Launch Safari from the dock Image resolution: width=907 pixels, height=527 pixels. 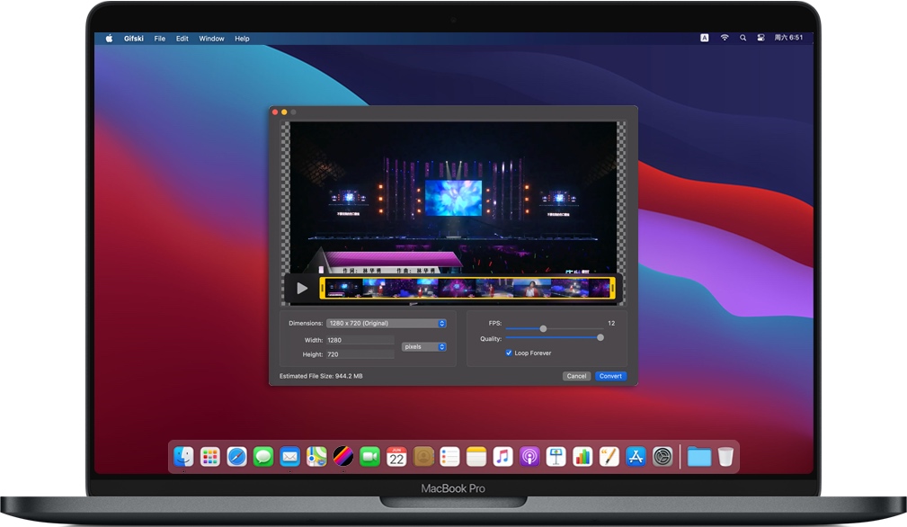[x=236, y=457]
